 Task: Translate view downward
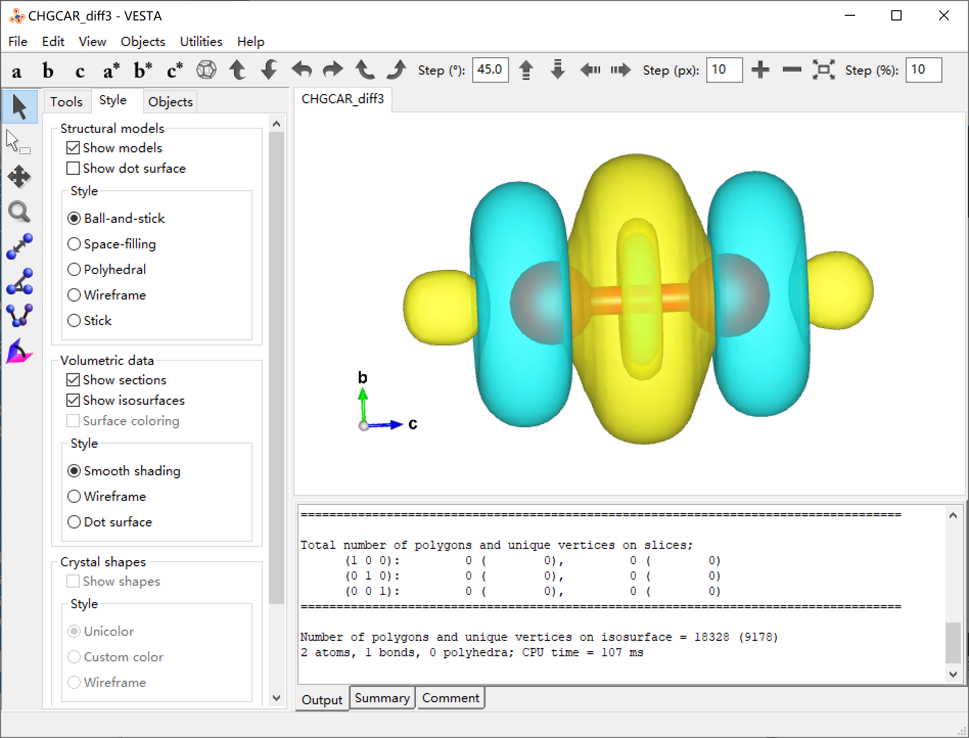[558, 70]
